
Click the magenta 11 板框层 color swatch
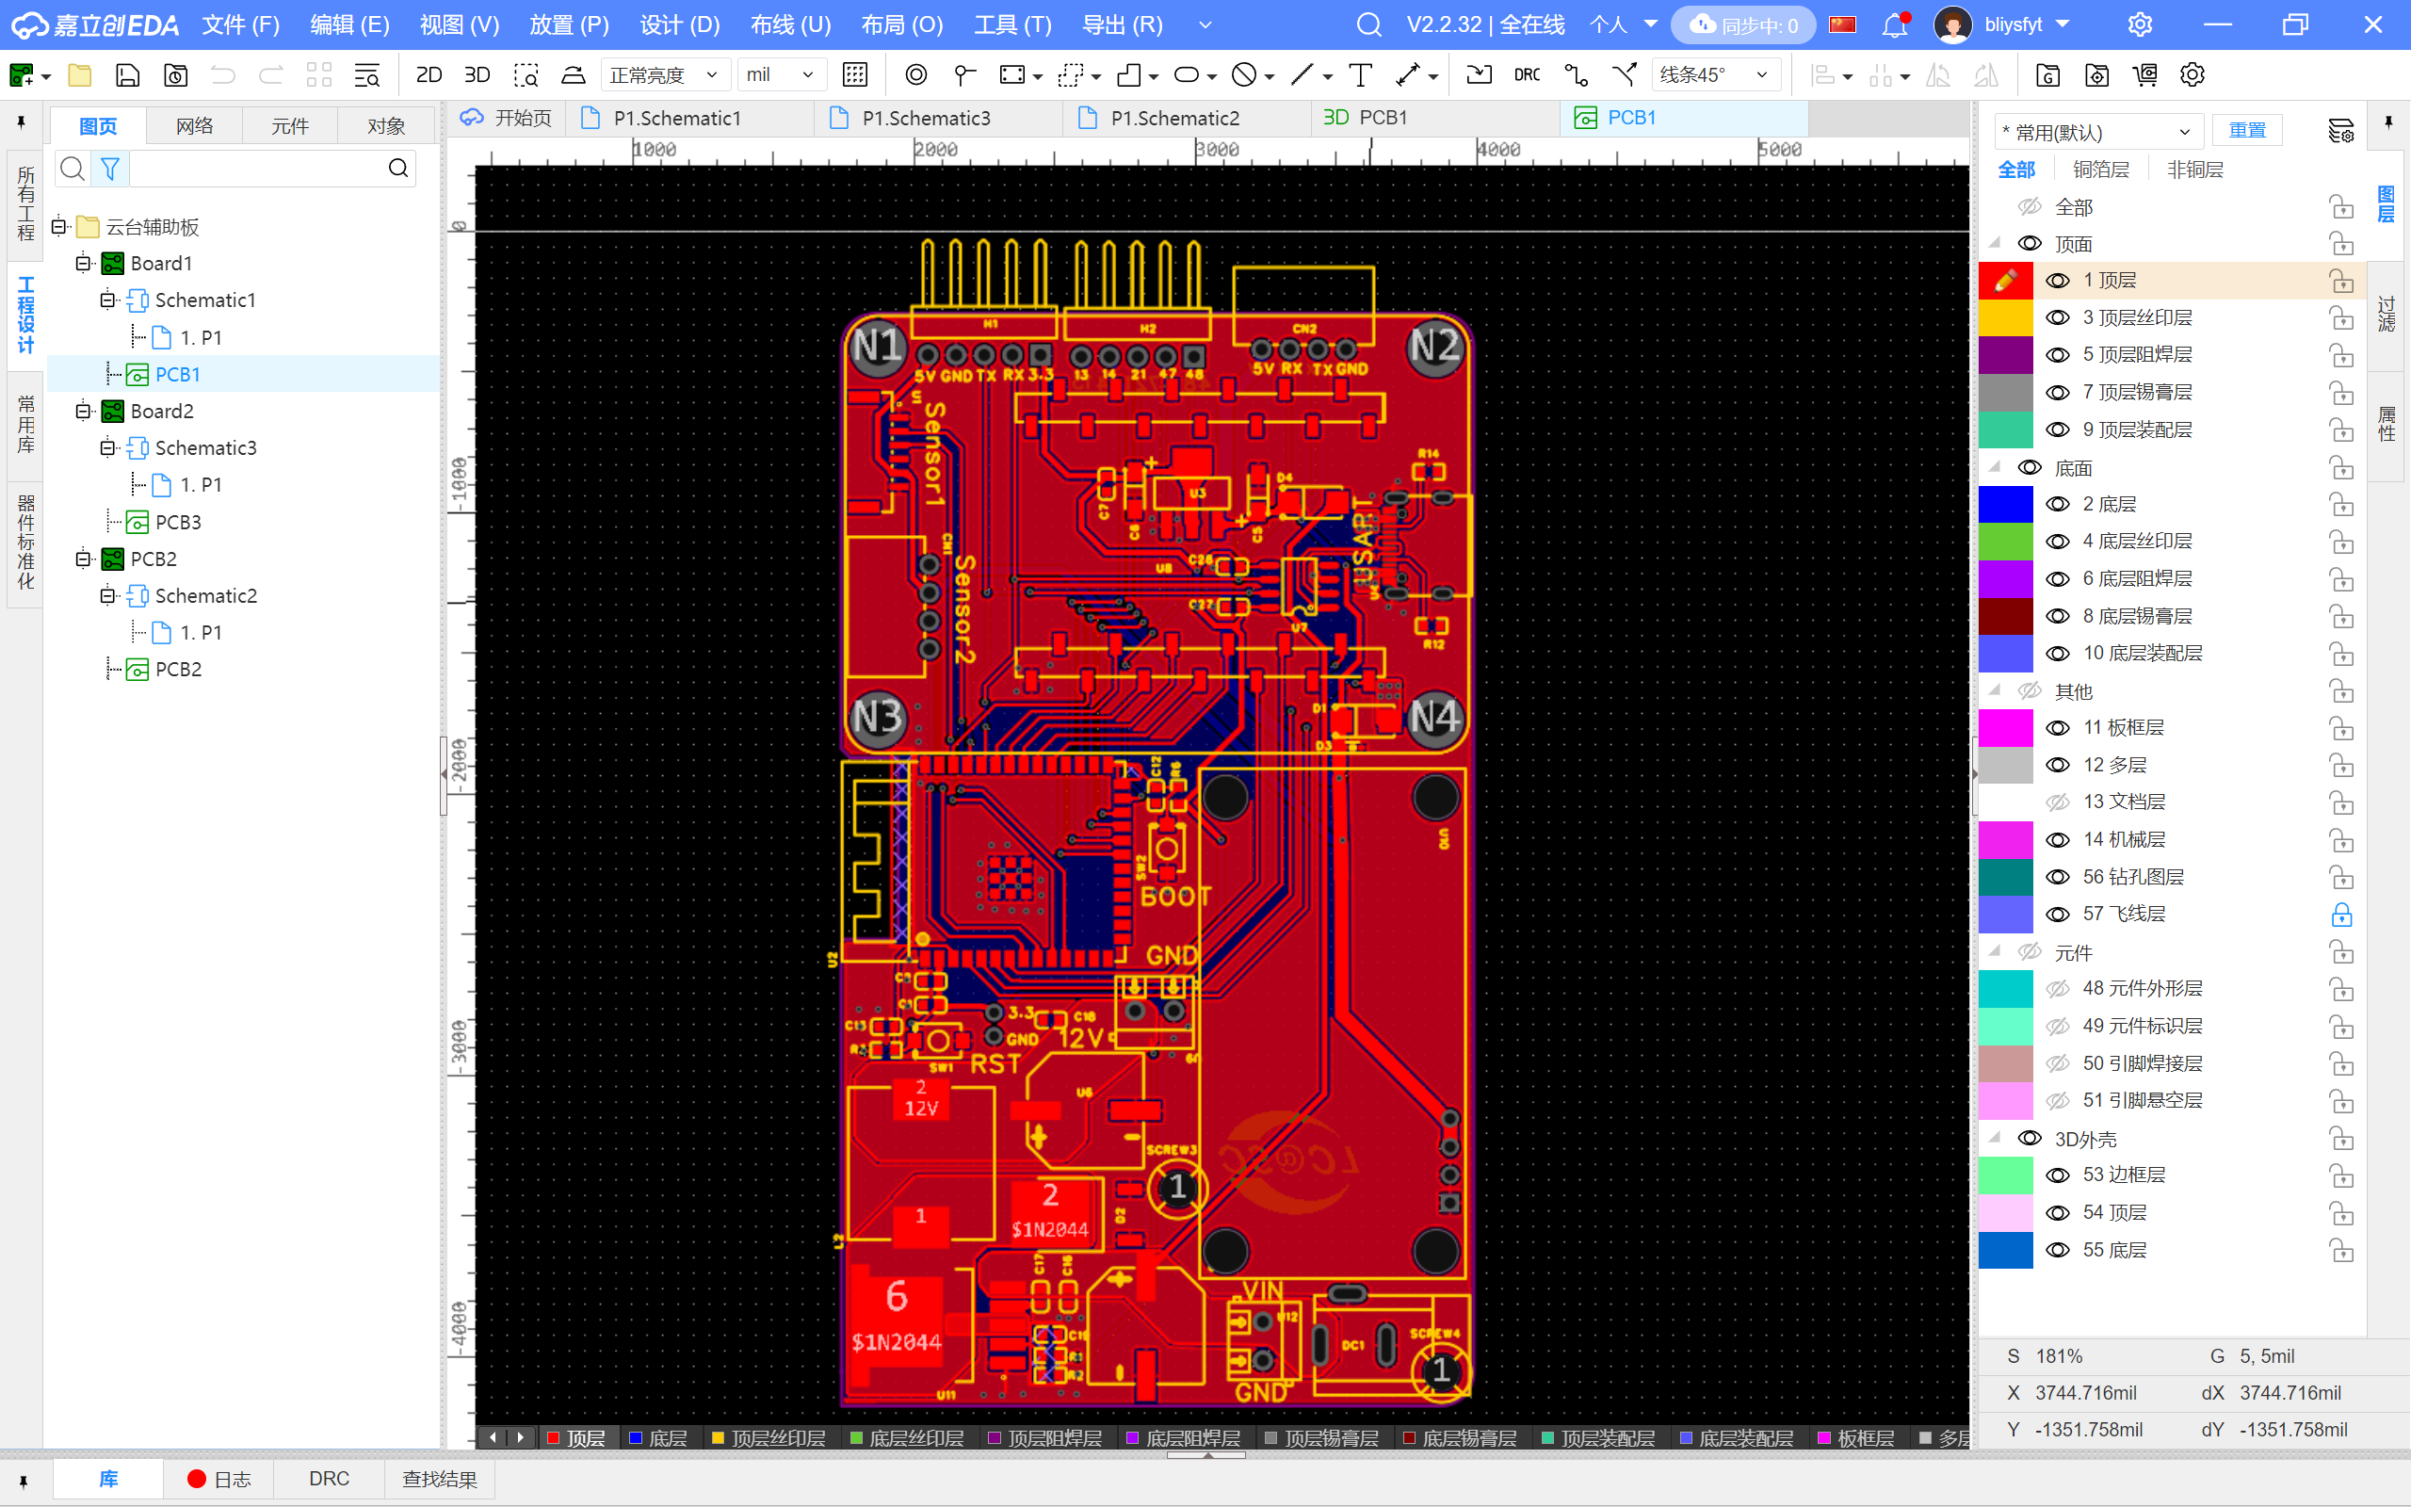pos(2004,727)
